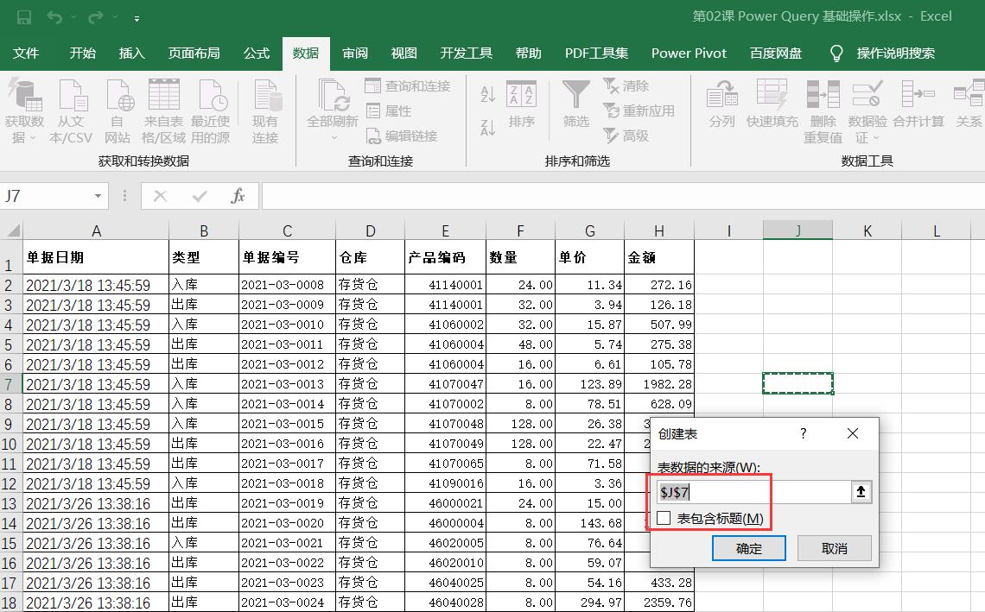Click the formula bar confirm checkmark
This screenshot has height=612, width=985.
coord(200,197)
